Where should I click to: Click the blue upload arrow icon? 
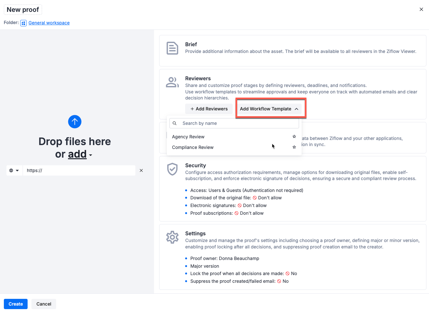coord(74,122)
